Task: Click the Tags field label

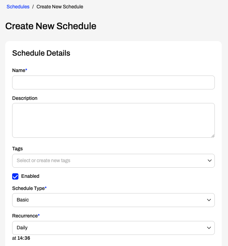Action: point(17,149)
